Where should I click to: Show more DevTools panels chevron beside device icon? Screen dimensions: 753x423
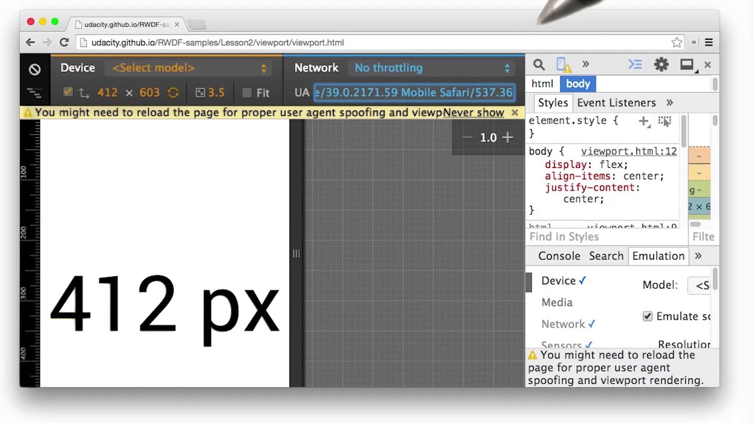pos(585,64)
